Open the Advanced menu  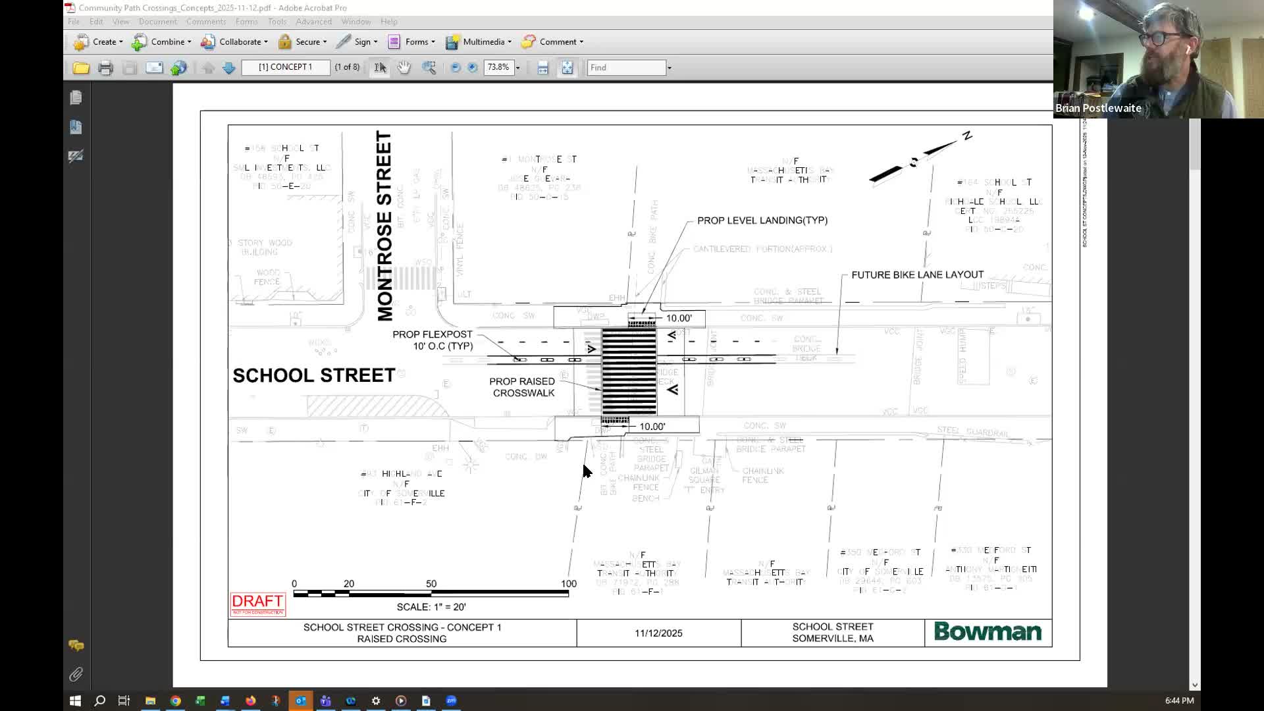point(313,22)
